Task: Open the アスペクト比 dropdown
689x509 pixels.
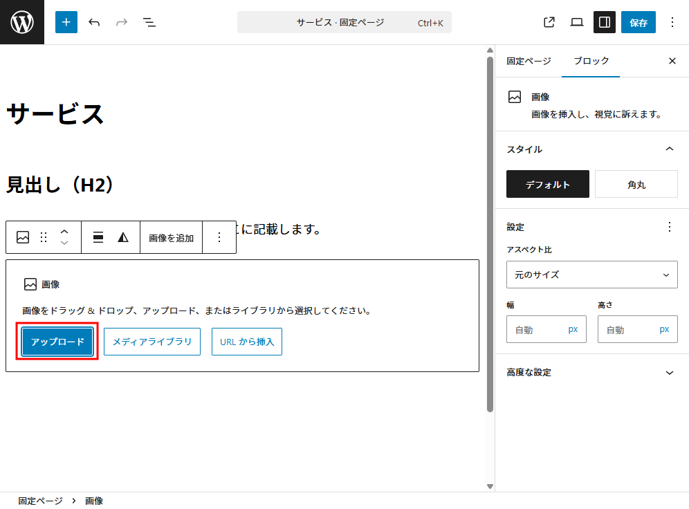Action: point(591,275)
